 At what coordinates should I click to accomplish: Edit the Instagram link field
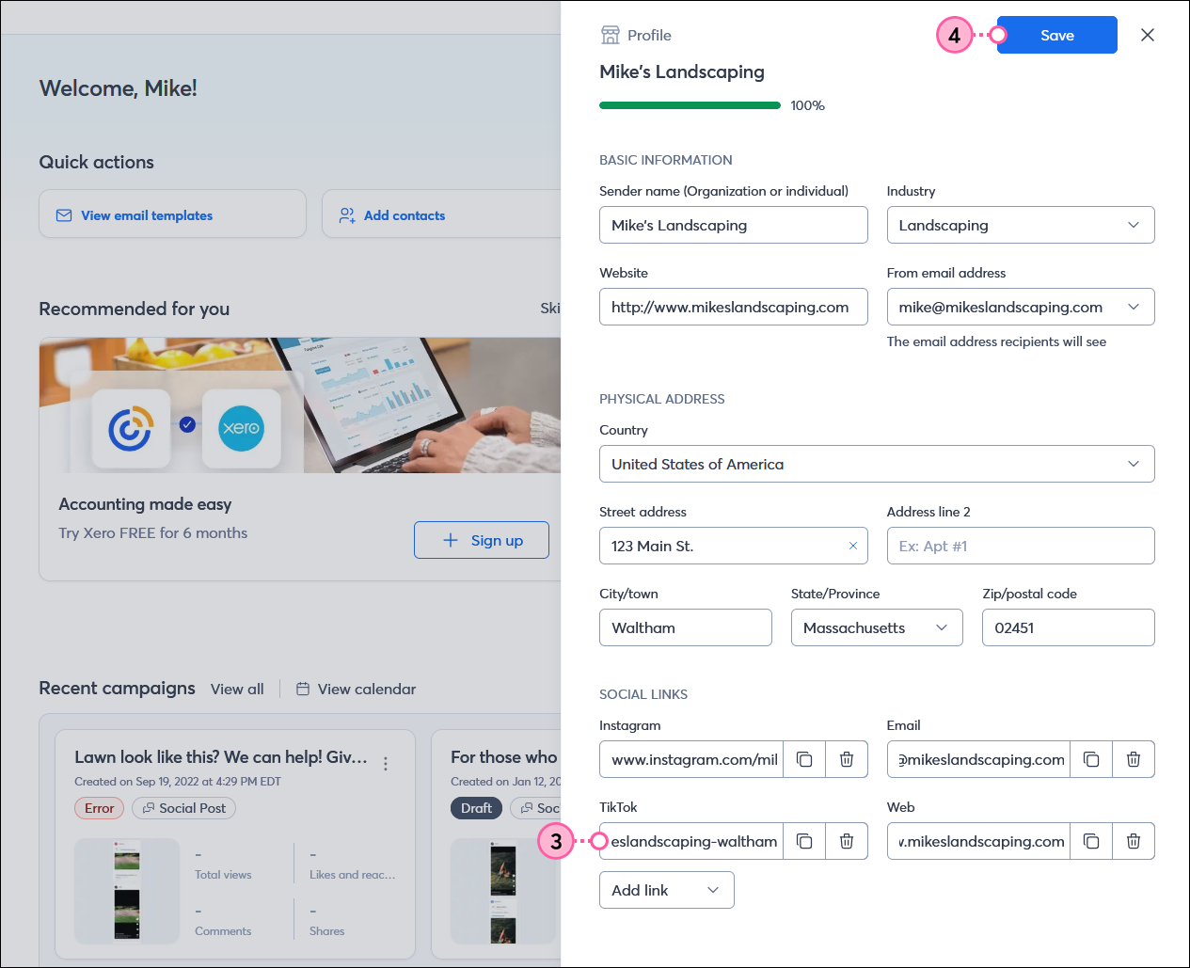click(691, 759)
